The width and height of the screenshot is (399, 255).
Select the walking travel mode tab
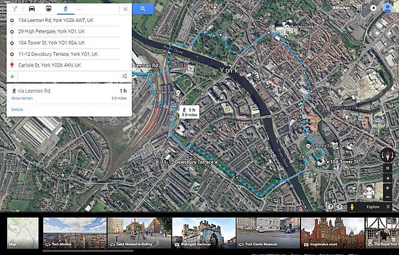(66, 9)
